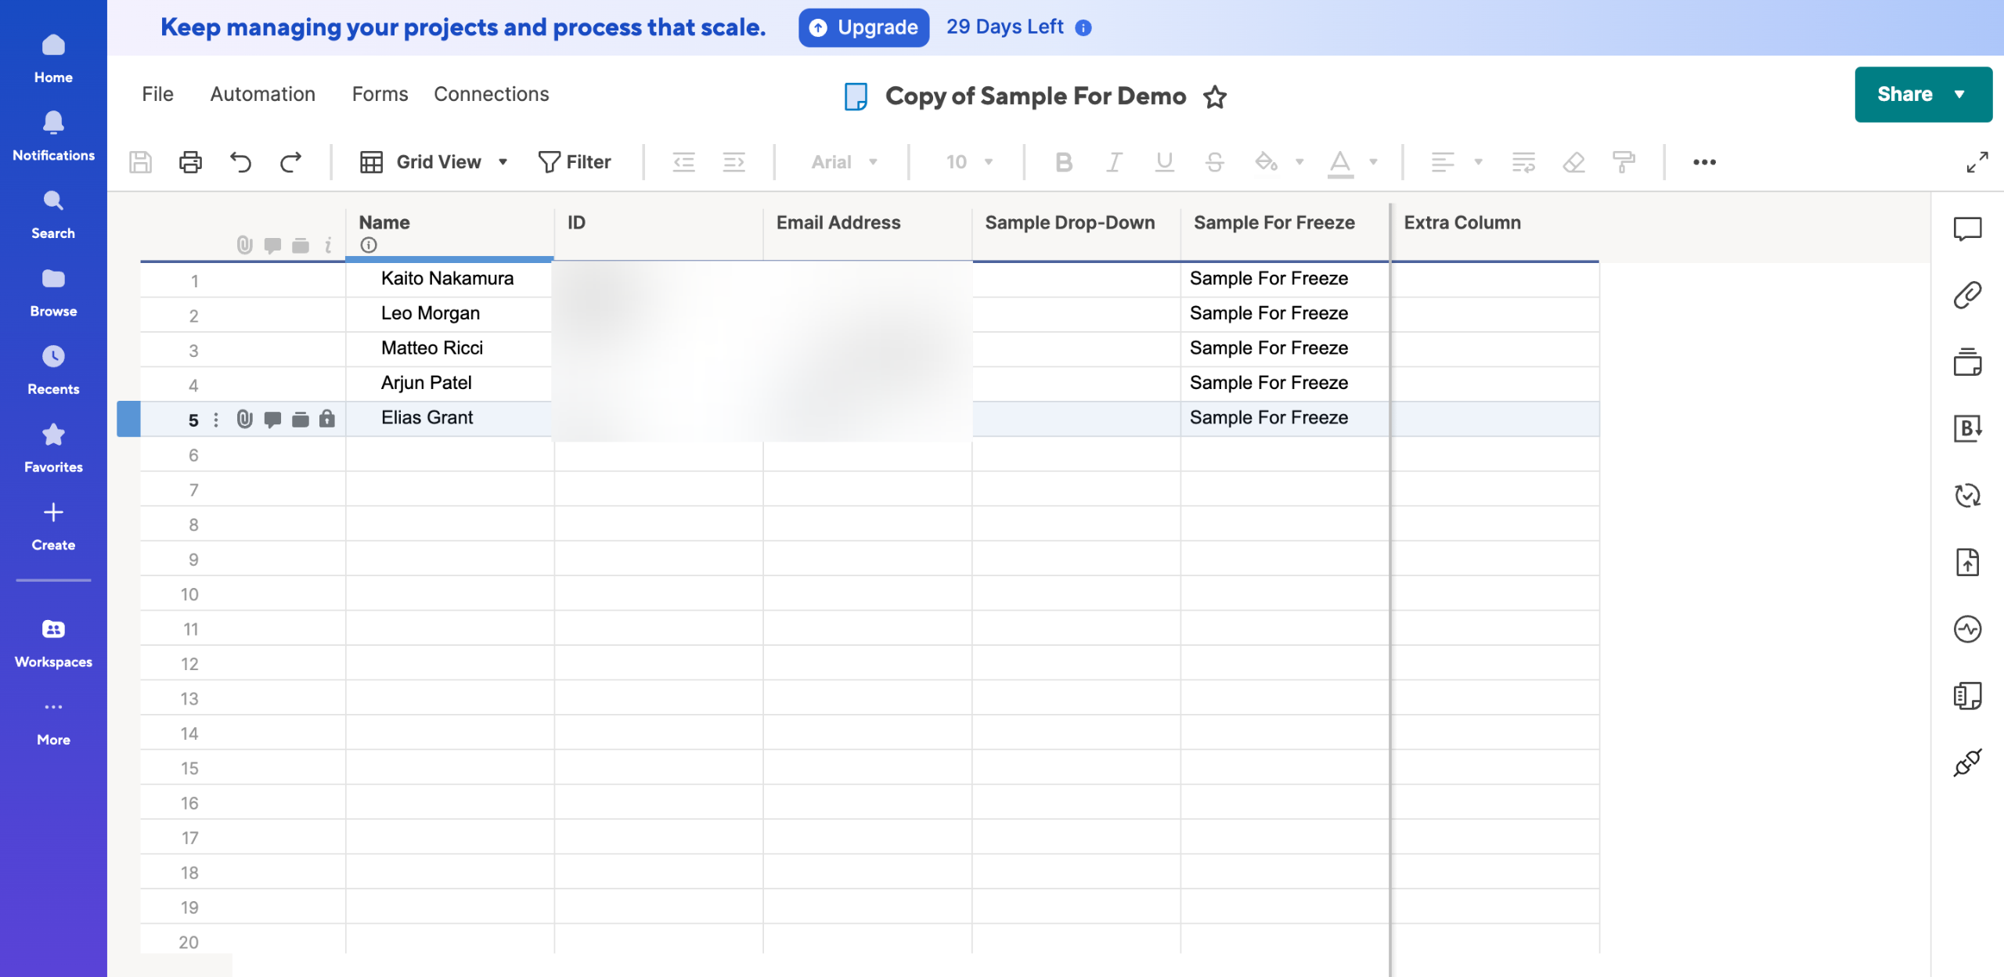Open More options in sidebar
This screenshot has width=2004, height=977.
(x=53, y=722)
